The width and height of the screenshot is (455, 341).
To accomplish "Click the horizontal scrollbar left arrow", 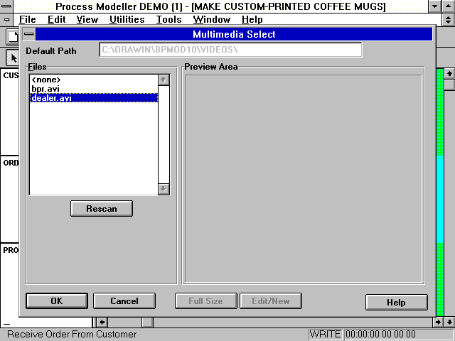I will pos(102,323).
